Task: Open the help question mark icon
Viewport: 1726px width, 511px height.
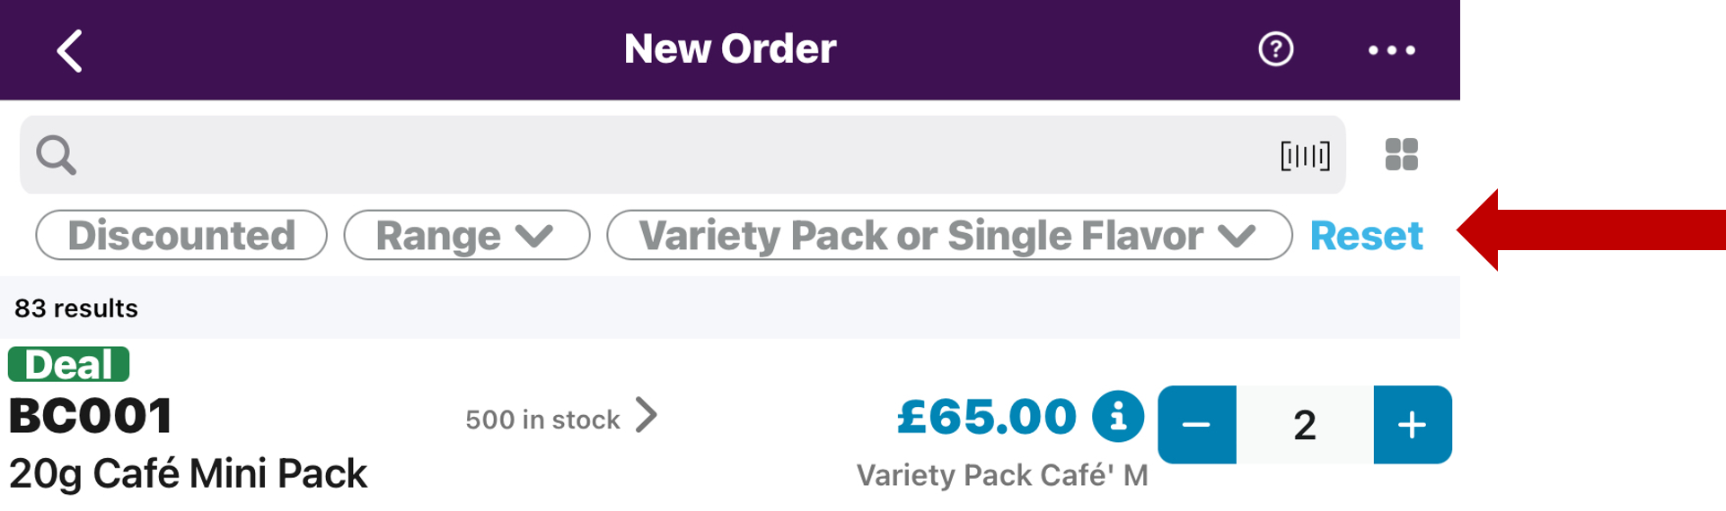Action: (x=1275, y=49)
